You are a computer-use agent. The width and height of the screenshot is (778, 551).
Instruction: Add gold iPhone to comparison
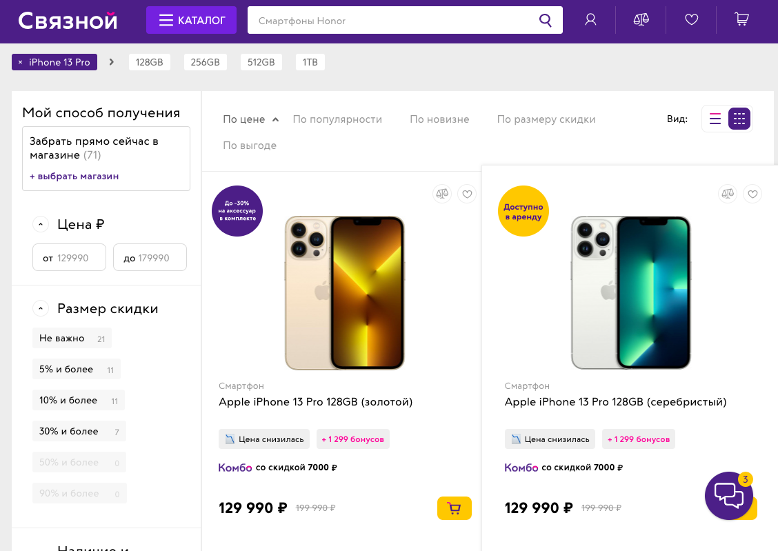point(442,194)
